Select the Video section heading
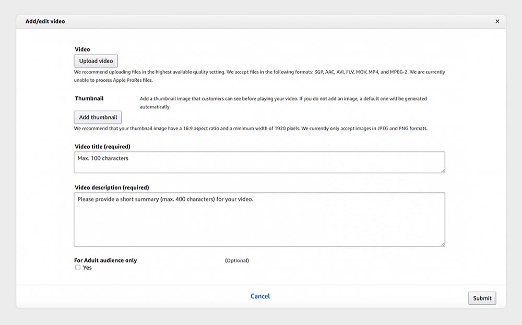 82,49
